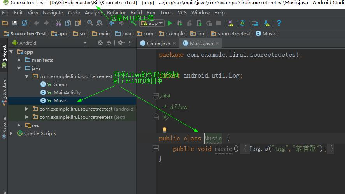The image size is (345, 194).
Task: Expand the Gradle Scripts node
Action: click(x=11, y=133)
